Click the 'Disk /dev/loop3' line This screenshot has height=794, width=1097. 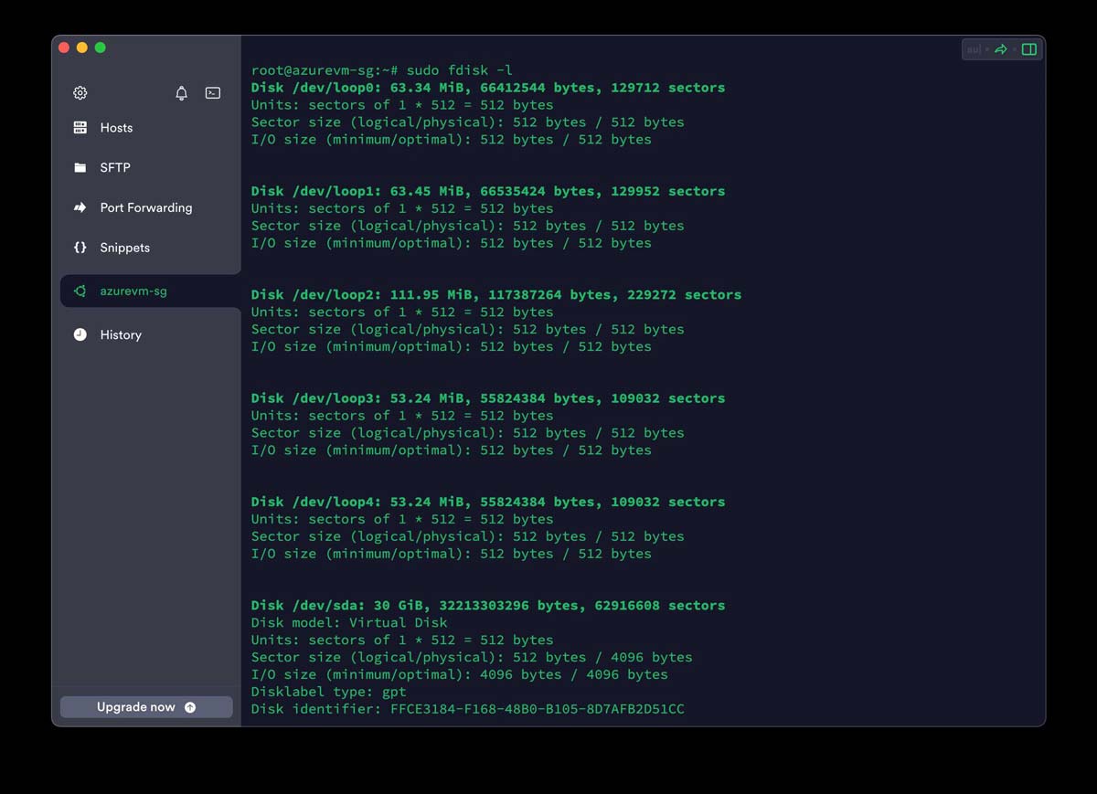pos(488,398)
